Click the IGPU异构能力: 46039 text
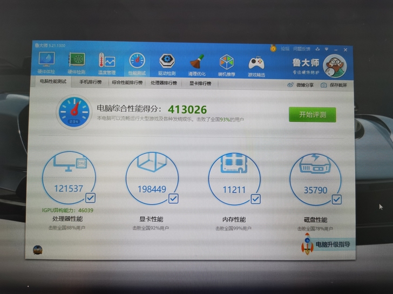The height and width of the screenshot is (294, 393). tap(67, 210)
